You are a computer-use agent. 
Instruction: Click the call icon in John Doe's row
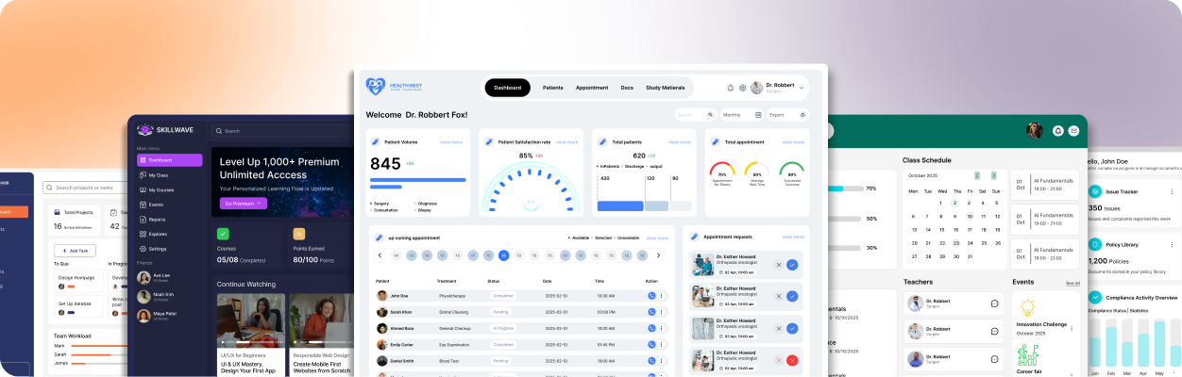point(651,296)
